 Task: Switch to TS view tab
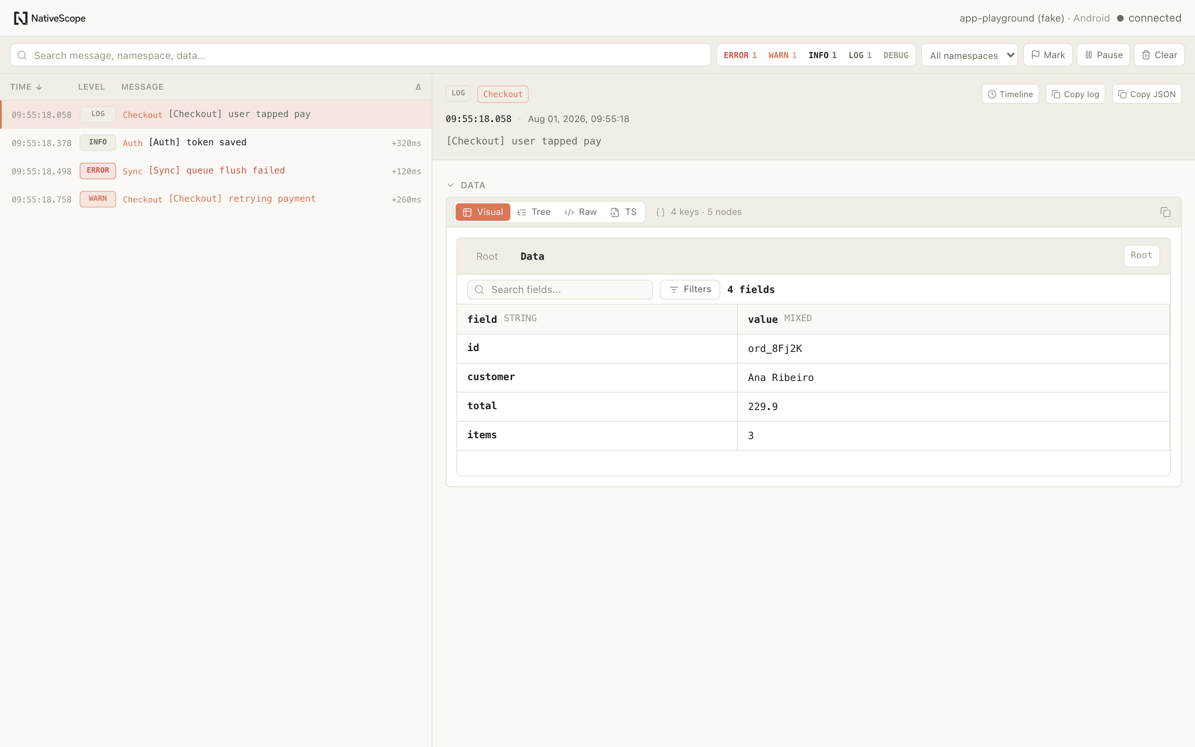pyautogui.click(x=624, y=212)
